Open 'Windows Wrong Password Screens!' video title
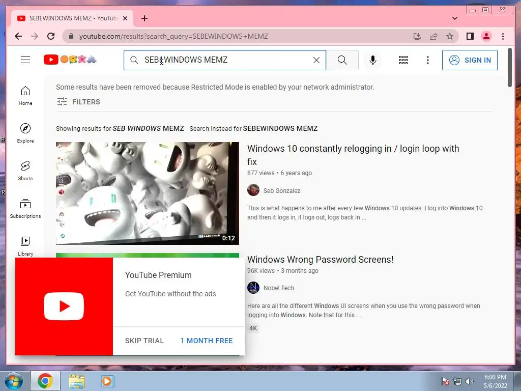The image size is (521, 391). (x=321, y=259)
